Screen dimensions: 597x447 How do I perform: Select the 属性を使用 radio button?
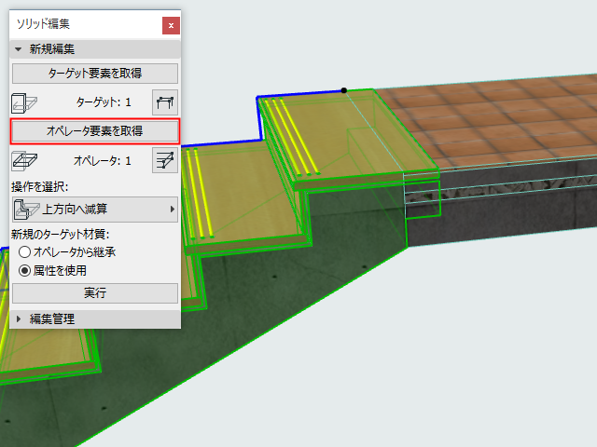pyautogui.click(x=24, y=271)
